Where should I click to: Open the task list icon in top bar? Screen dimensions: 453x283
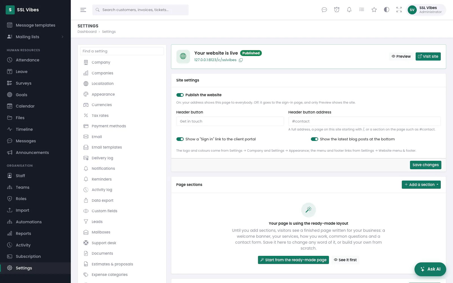point(362,10)
